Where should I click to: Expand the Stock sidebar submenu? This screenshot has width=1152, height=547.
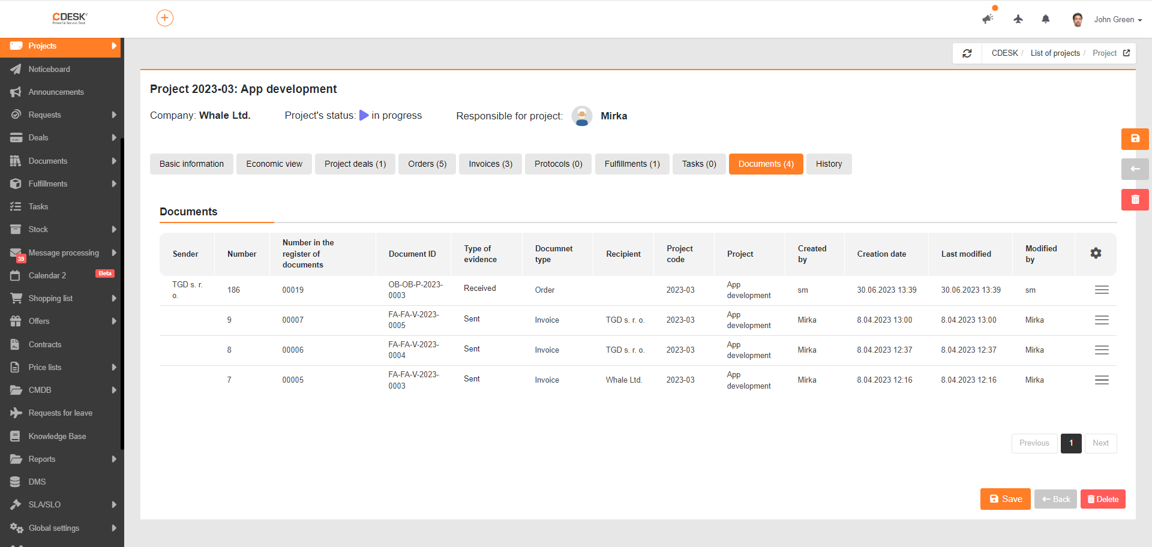[x=113, y=229]
